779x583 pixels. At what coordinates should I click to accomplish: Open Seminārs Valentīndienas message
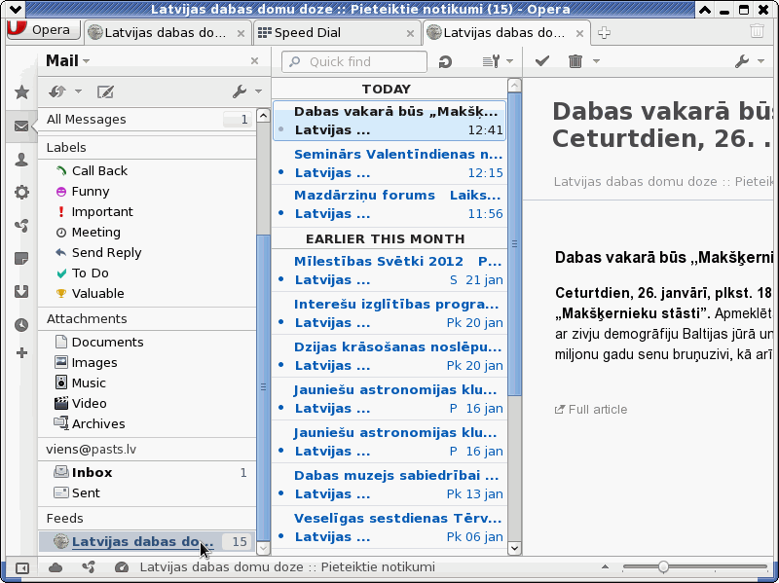tap(389, 164)
